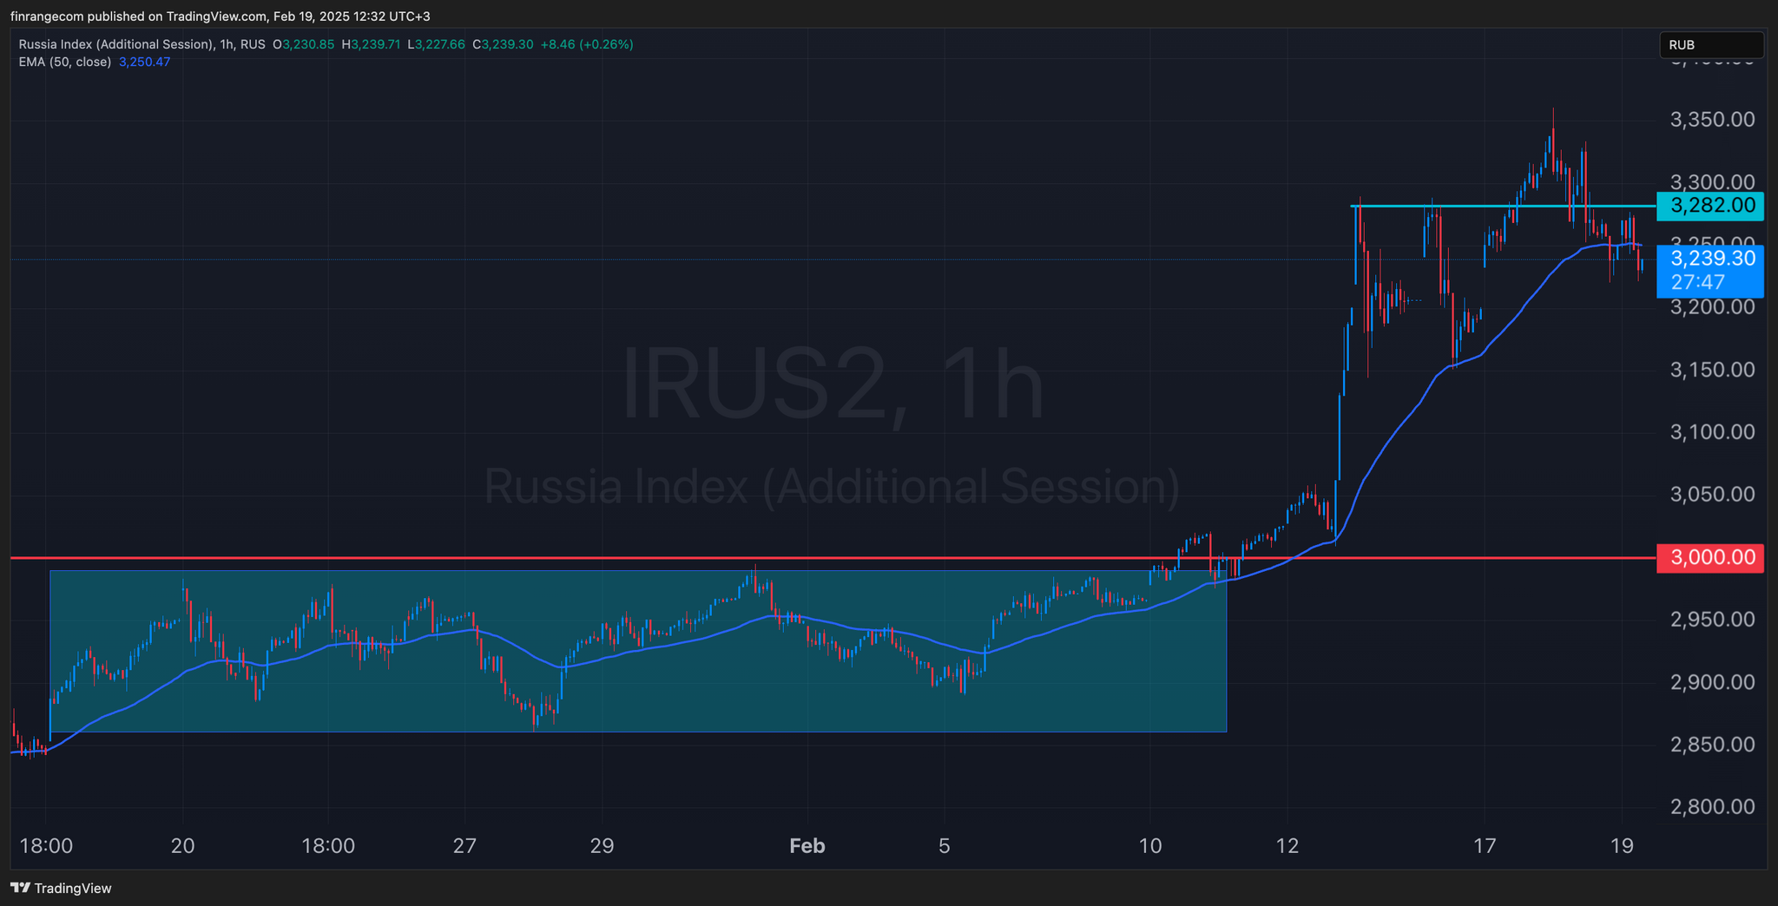Click the 20 date label on time axis
The image size is (1778, 906).
182,846
